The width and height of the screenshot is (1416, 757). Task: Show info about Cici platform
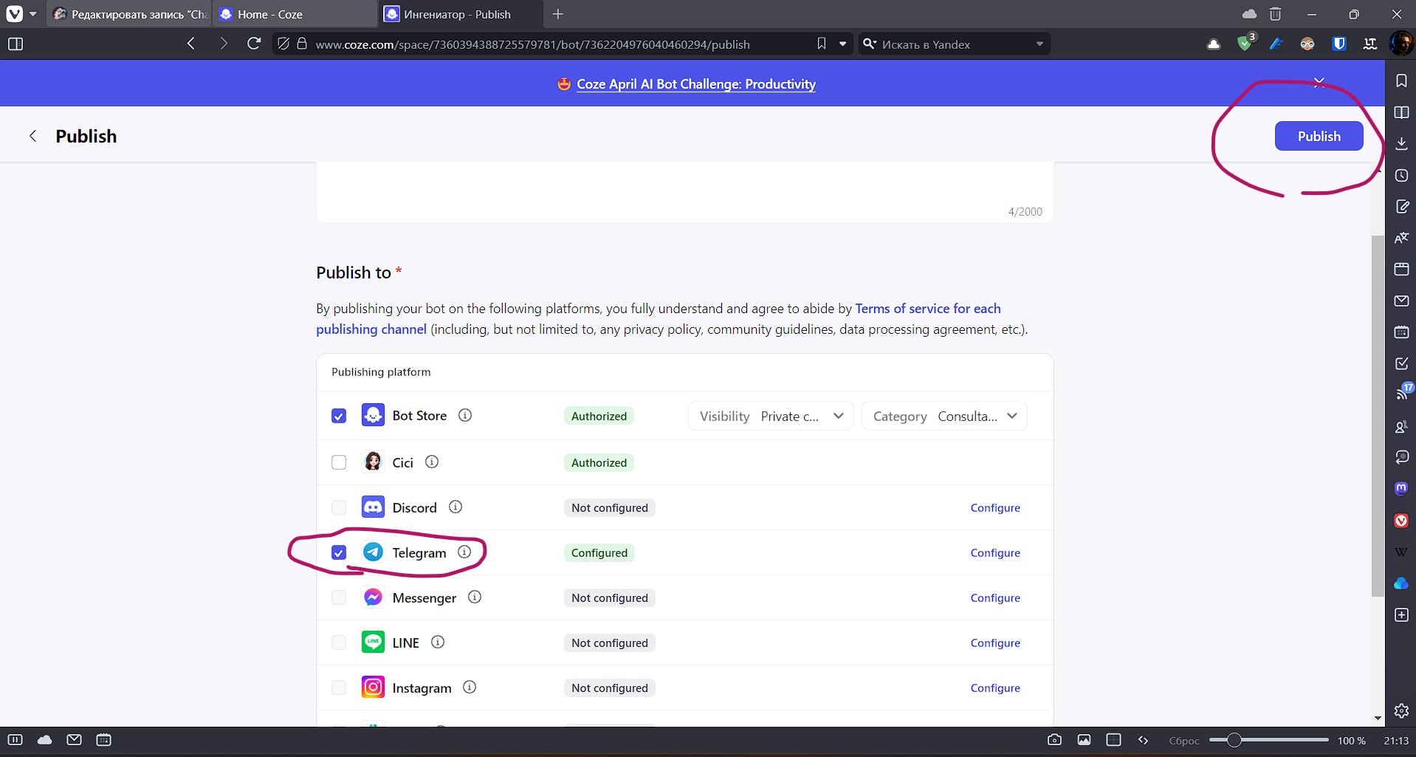click(432, 462)
